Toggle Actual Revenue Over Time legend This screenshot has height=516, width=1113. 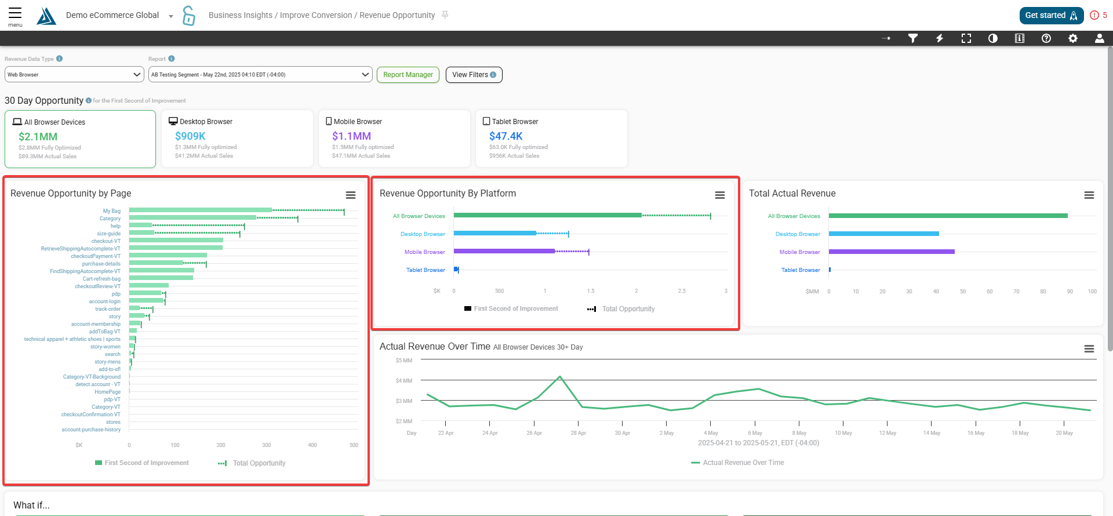point(737,463)
